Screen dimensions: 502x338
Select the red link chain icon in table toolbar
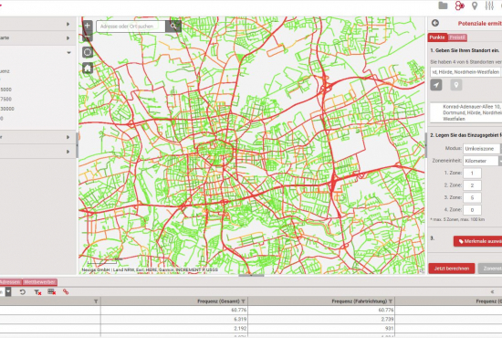[66, 291]
